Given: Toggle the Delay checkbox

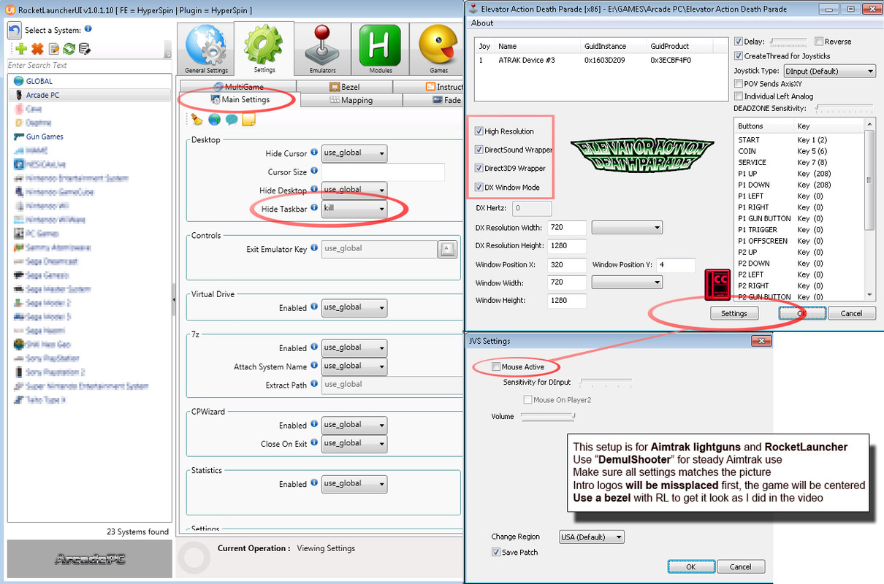Looking at the screenshot, I should coord(739,42).
